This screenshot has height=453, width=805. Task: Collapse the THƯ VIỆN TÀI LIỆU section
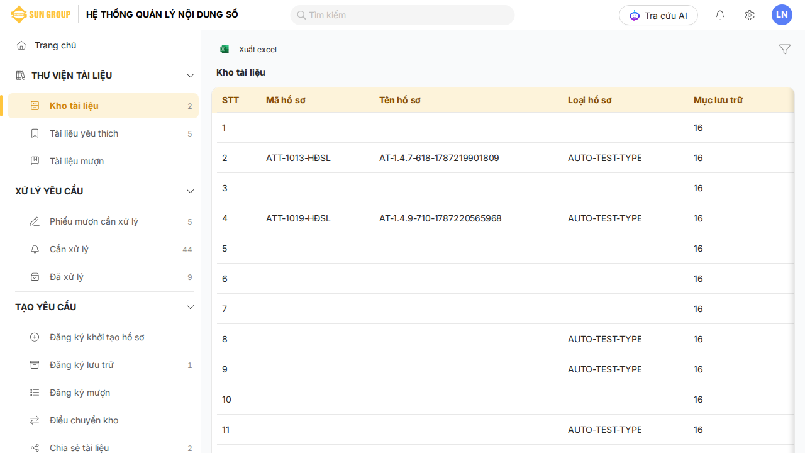[x=191, y=75]
